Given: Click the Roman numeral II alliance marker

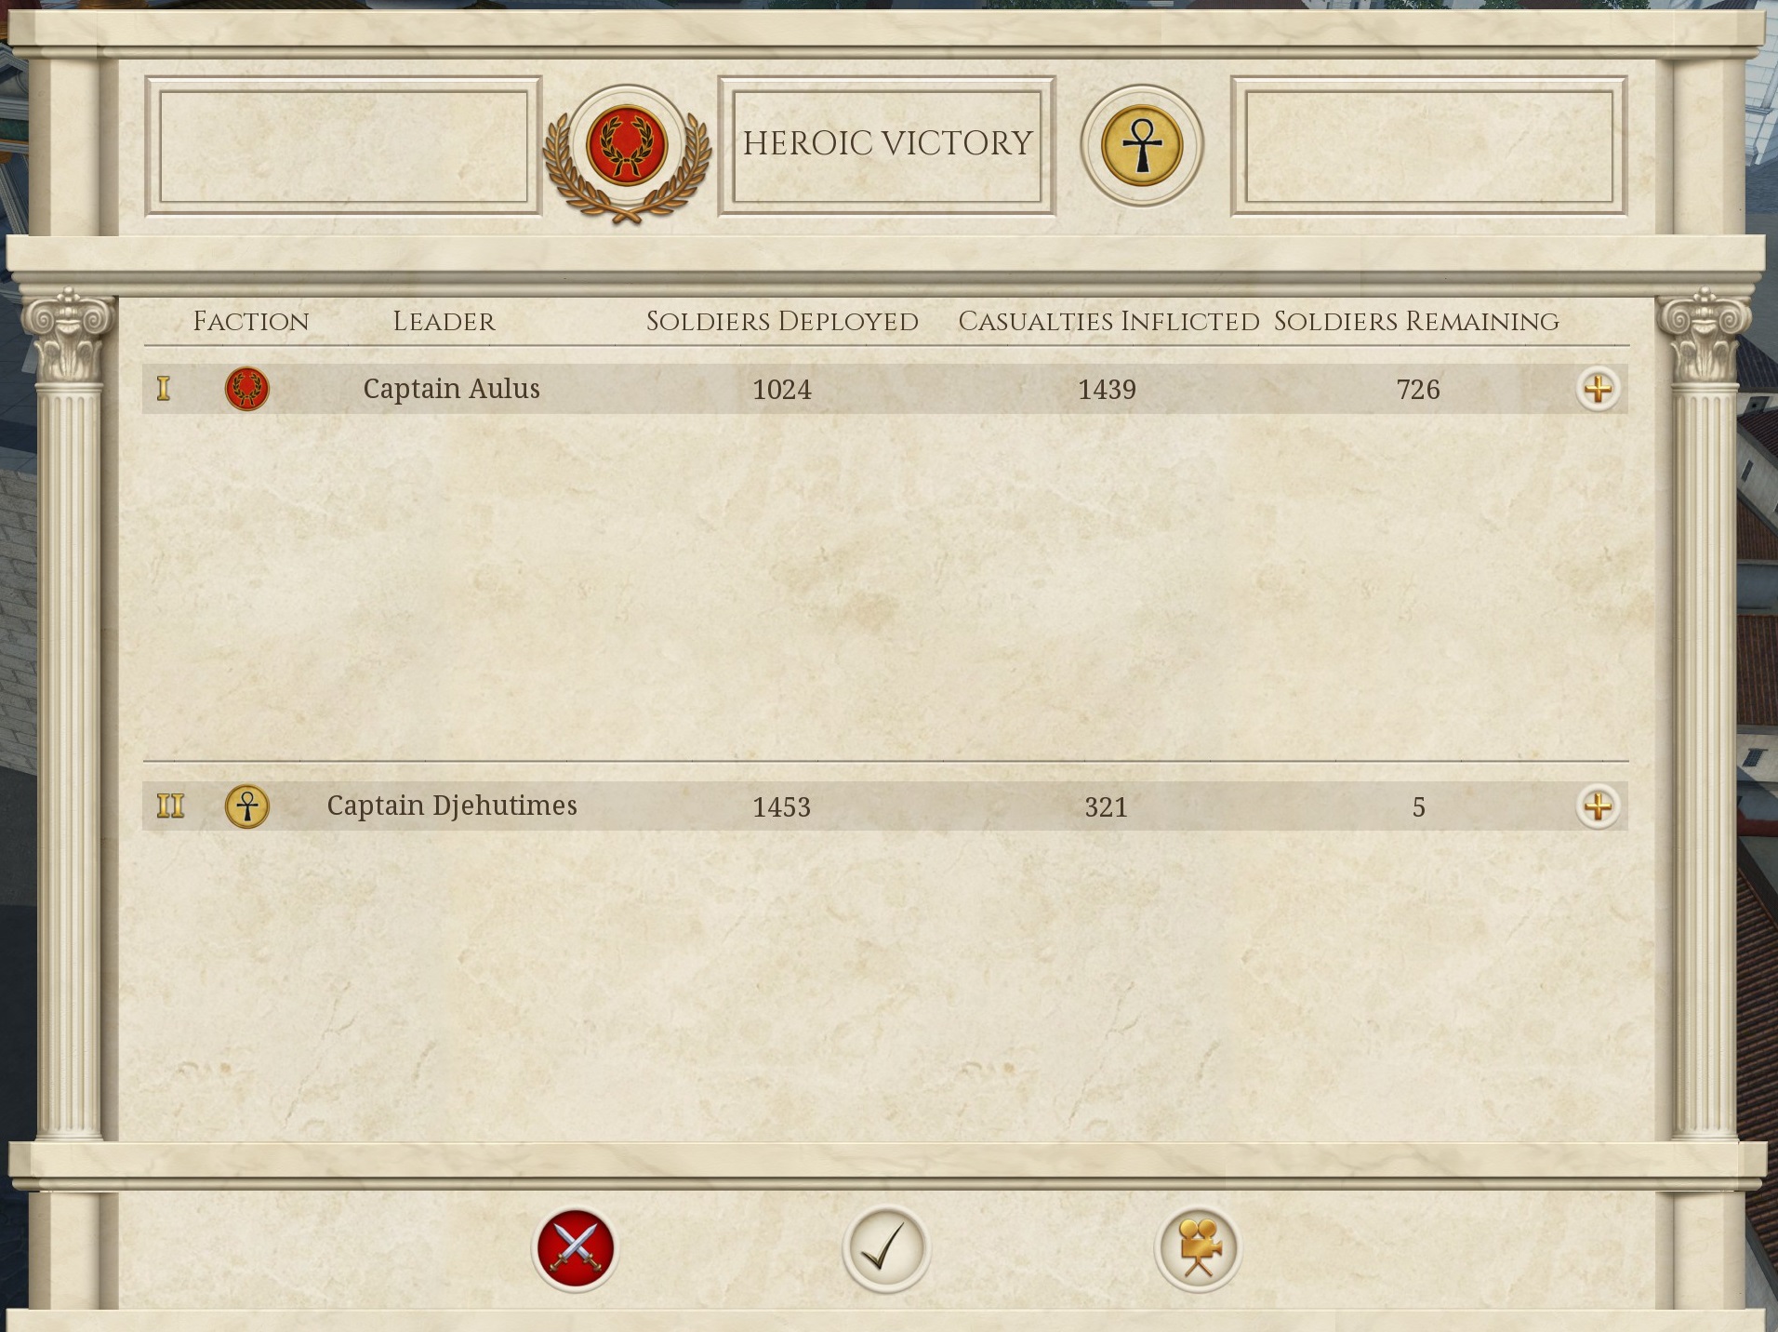Looking at the screenshot, I should (170, 806).
